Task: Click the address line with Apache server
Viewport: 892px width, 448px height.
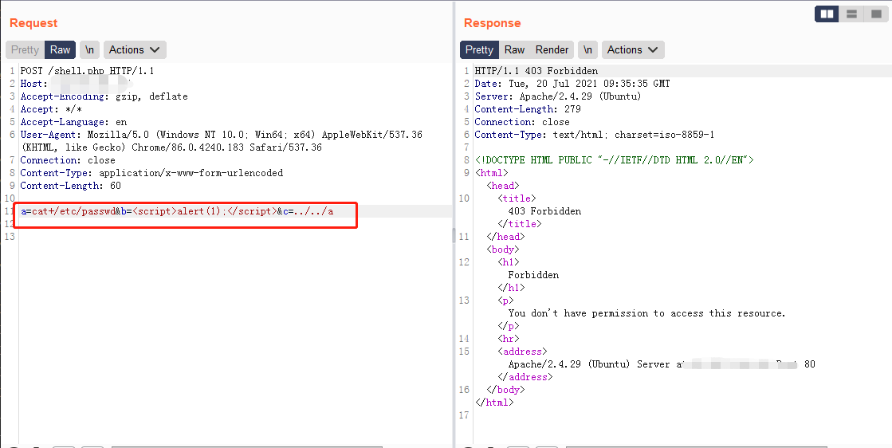Action: point(662,364)
